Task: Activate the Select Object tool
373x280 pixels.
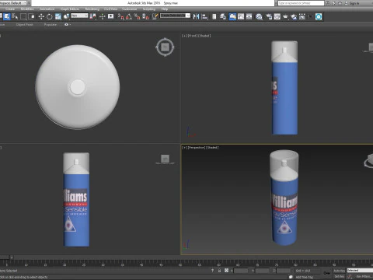Action: tap(7, 16)
